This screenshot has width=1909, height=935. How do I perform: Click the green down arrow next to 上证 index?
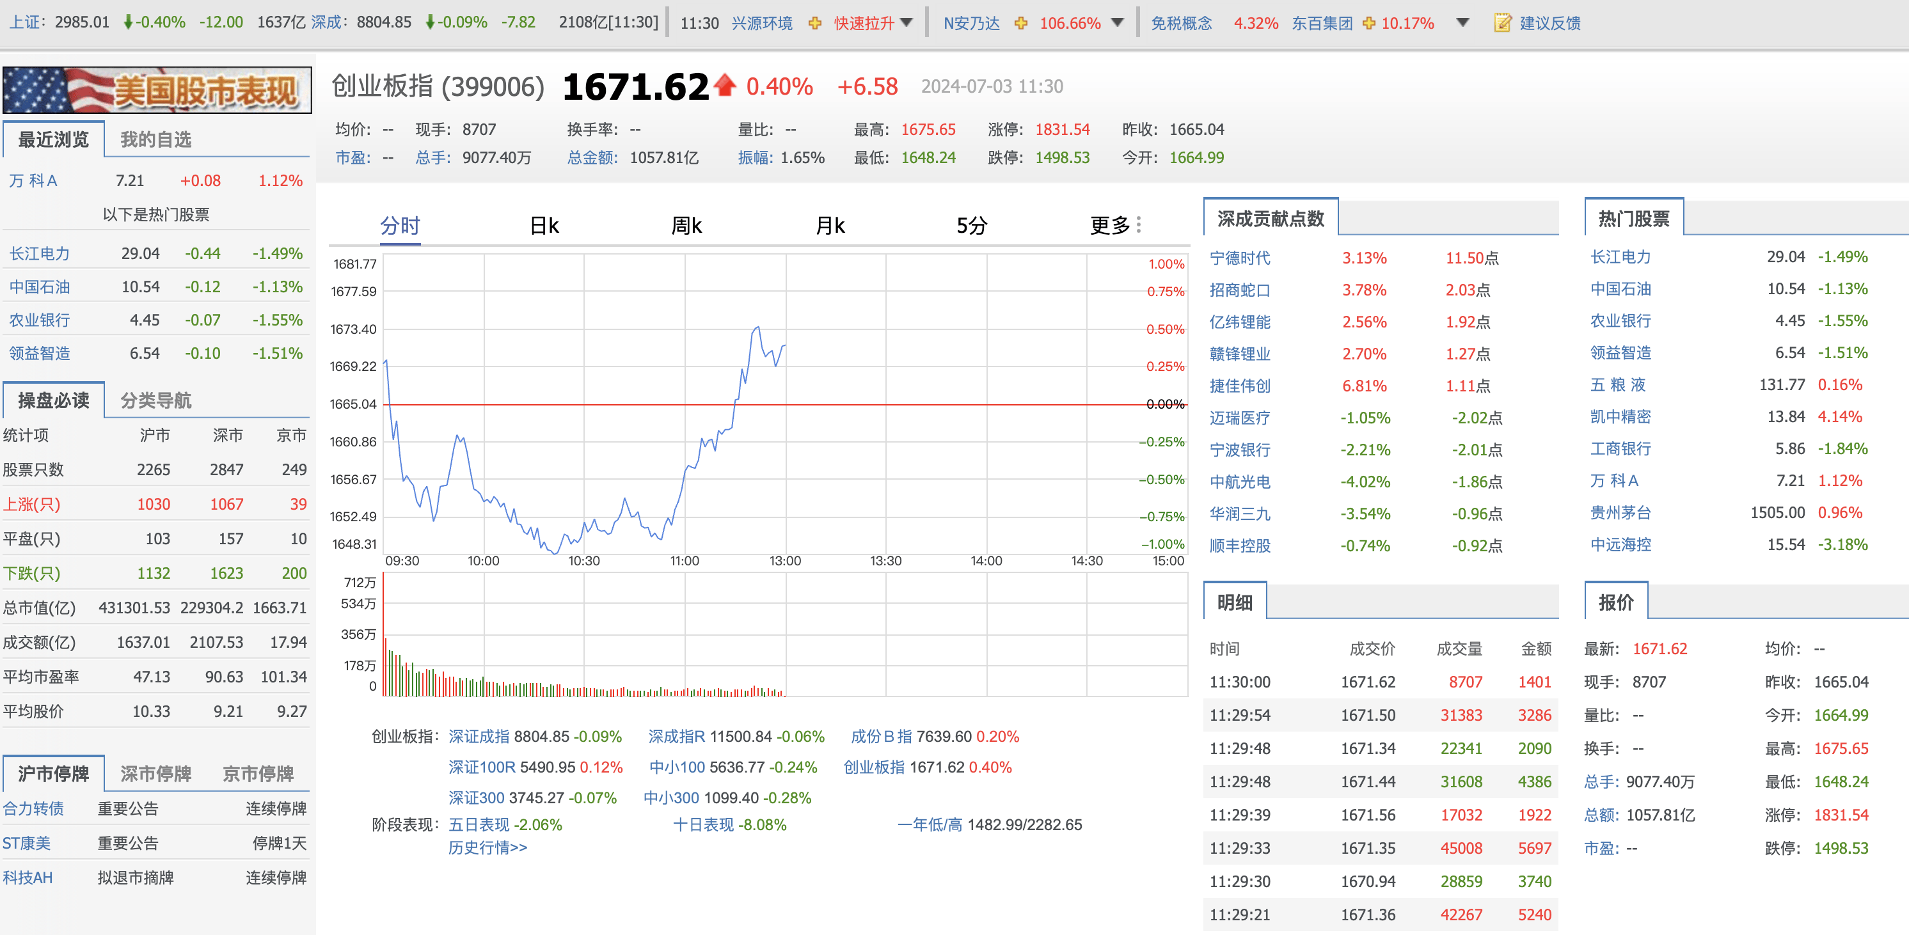[x=127, y=22]
